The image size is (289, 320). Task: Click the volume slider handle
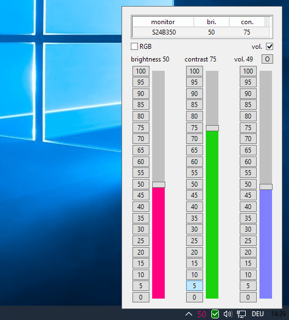(266, 187)
